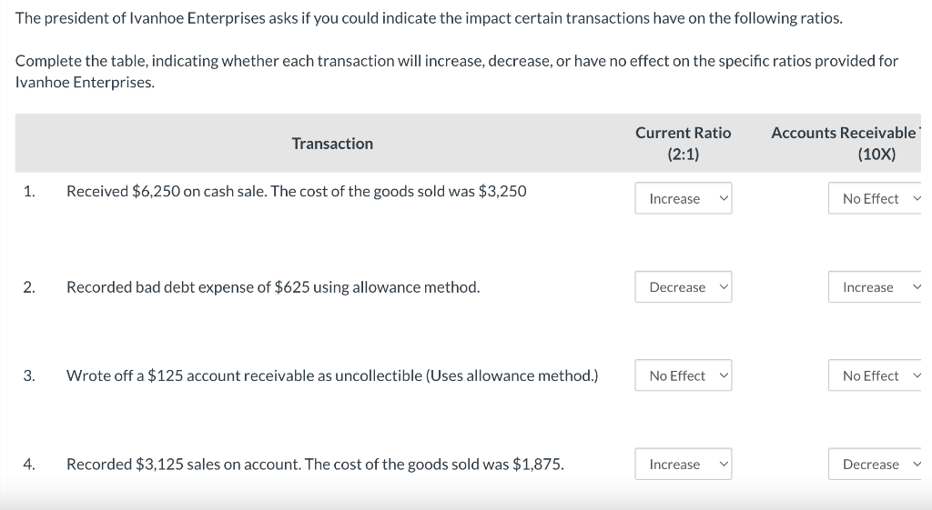Open Current Ratio dropdown for cash sale transaction
932x510 pixels.
[x=683, y=198]
